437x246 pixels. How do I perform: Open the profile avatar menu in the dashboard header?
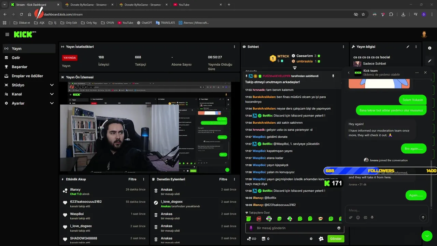424,35
